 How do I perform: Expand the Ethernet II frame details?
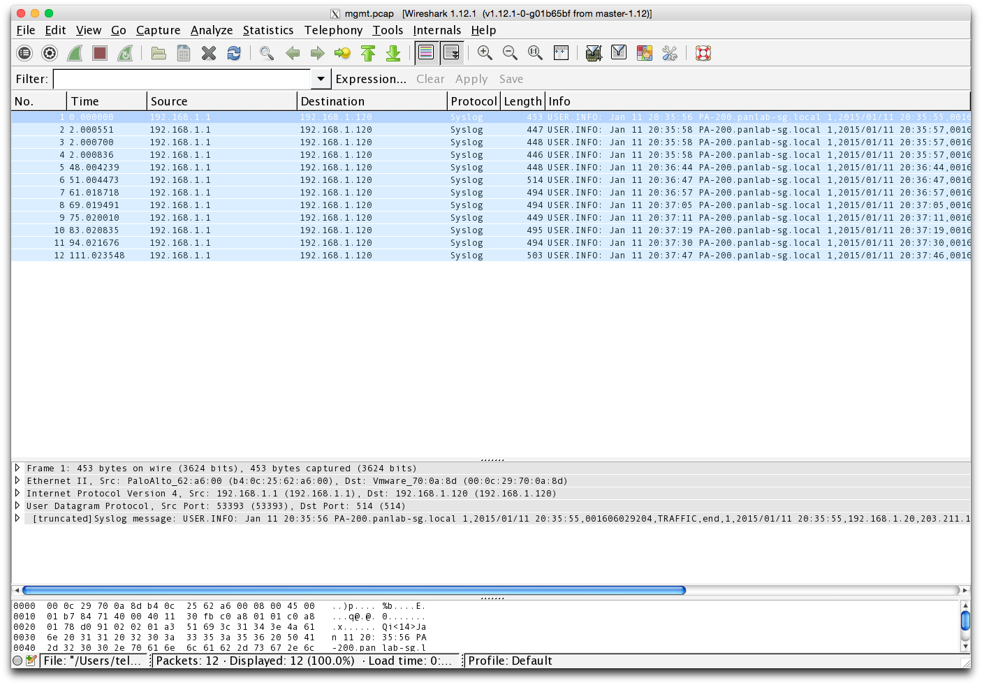(17, 480)
